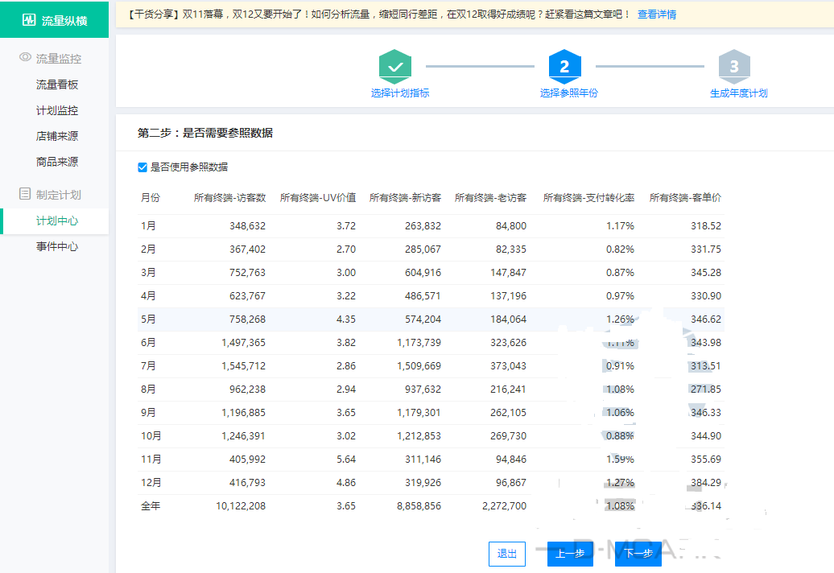Image resolution: width=834 pixels, height=573 pixels.
Task: Open 流量看板 in the sidebar
Action: tap(57, 85)
